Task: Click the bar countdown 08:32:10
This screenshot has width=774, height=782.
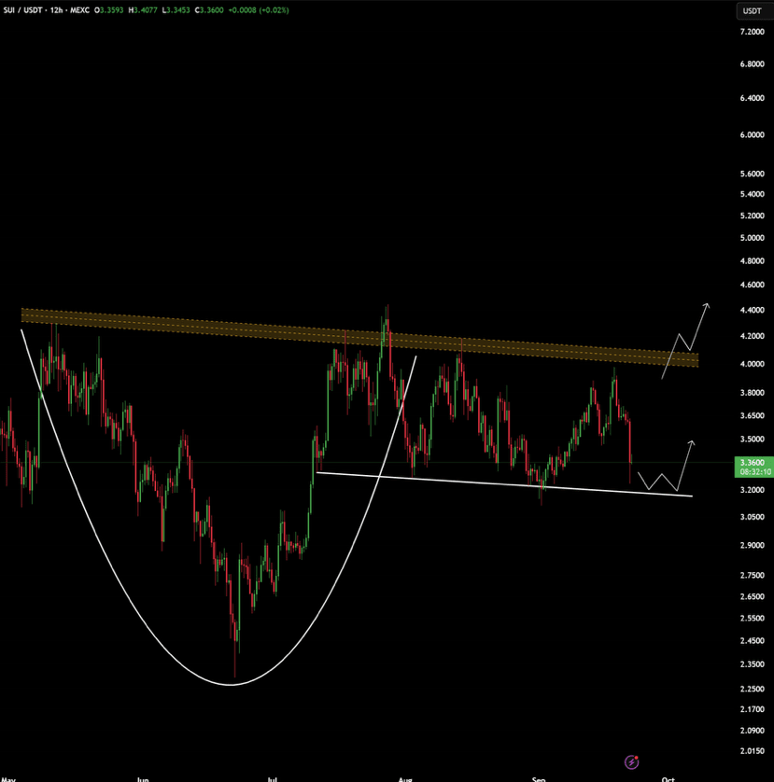Action: (754, 472)
